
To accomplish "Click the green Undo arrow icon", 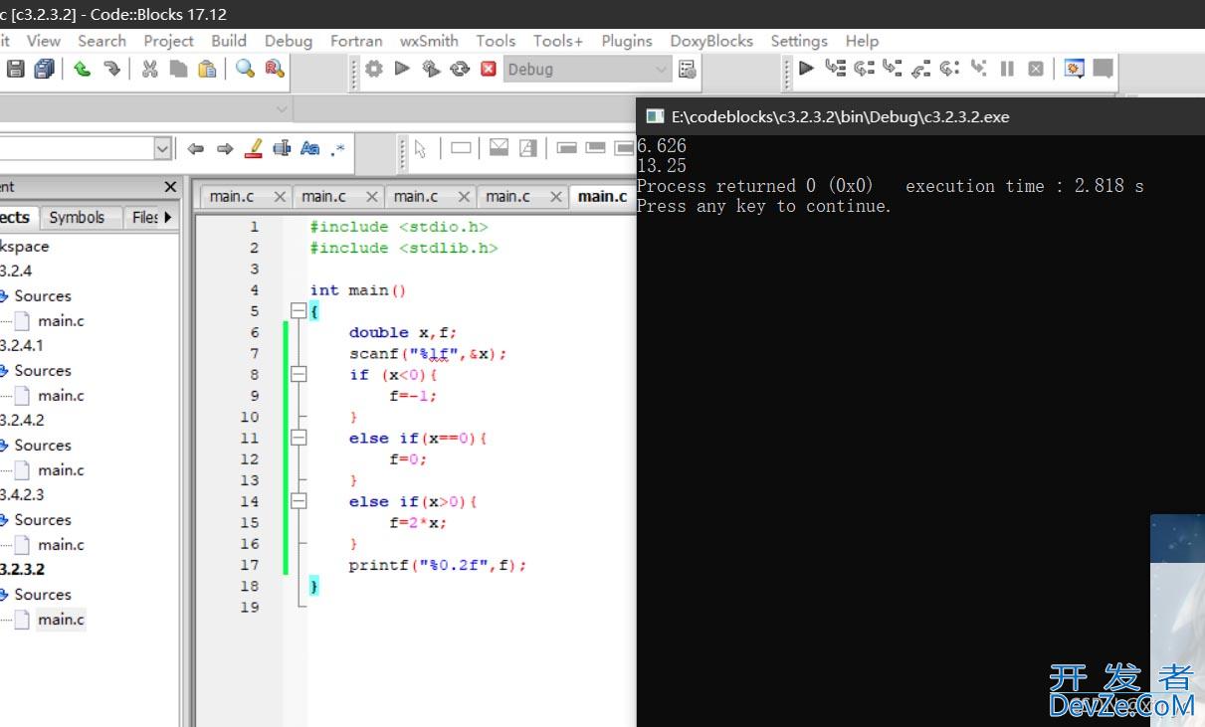I will tap(83, 69).
